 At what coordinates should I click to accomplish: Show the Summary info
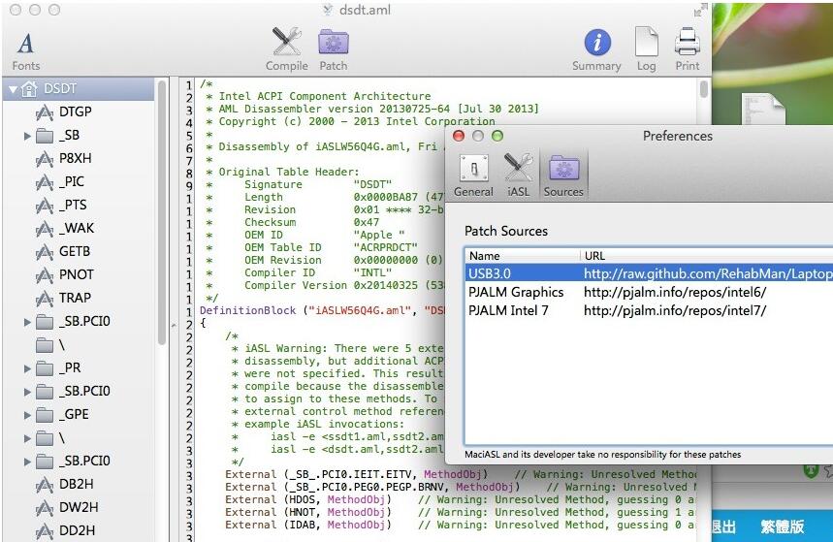(596, 49)
